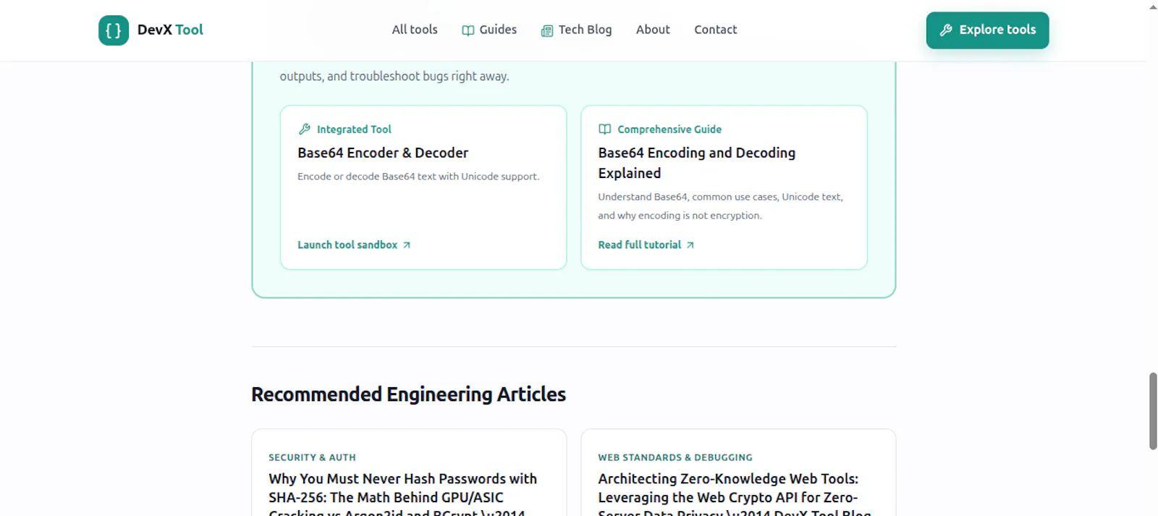1158x516 pixels.
Task: Click the newspaper icon beside Tech Blog
Action: click(x=547, y=30)
